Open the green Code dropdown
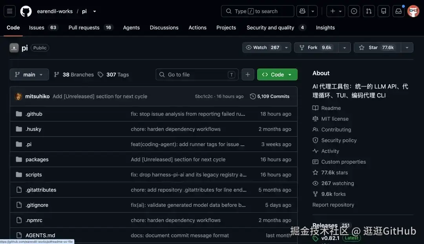The image size is (424, 244). 277,74
